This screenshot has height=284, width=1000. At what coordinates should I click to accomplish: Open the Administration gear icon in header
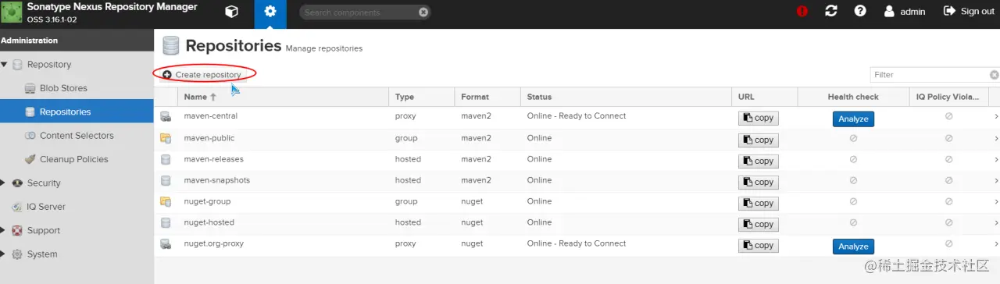270,12
